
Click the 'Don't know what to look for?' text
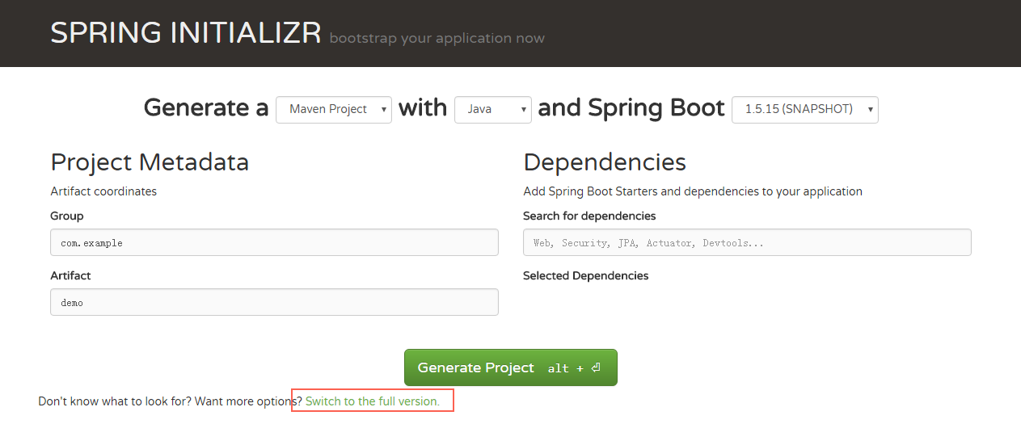[x=113, y=401]
